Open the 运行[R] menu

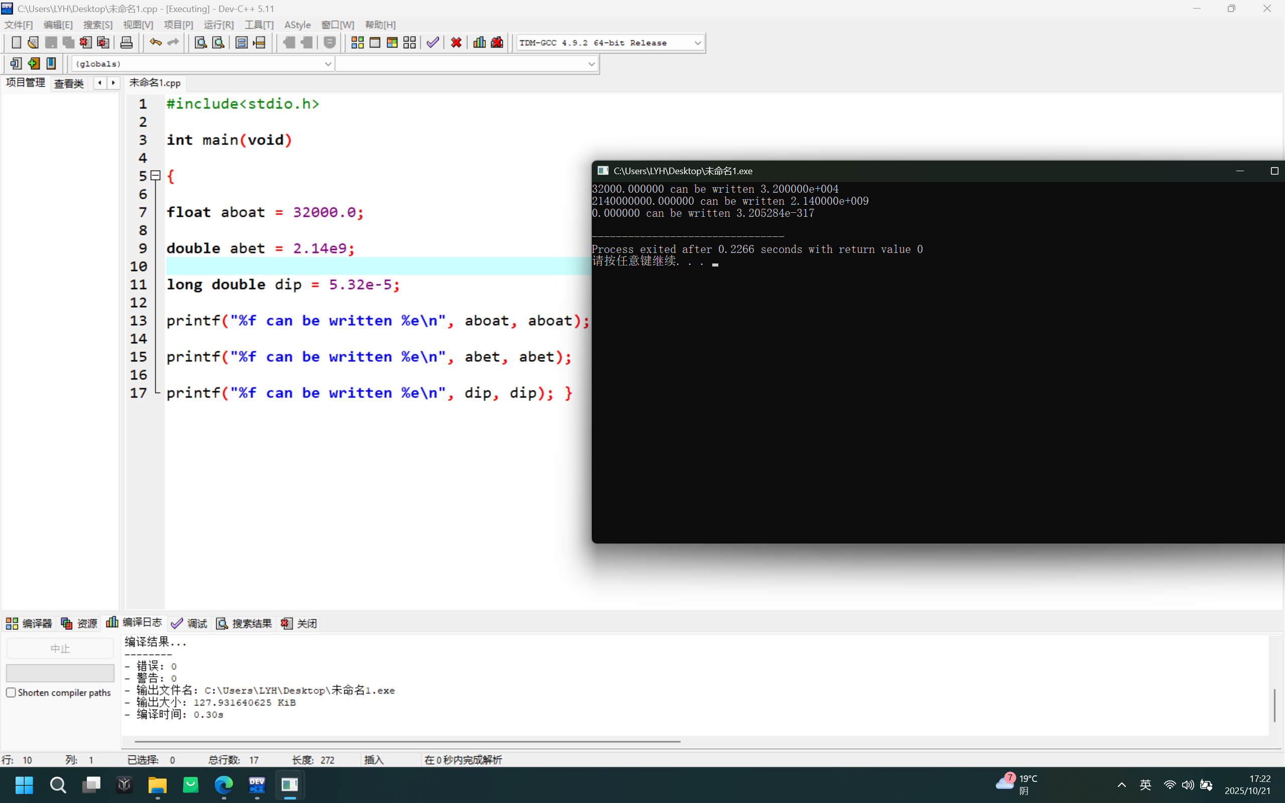tap(218, 25)
